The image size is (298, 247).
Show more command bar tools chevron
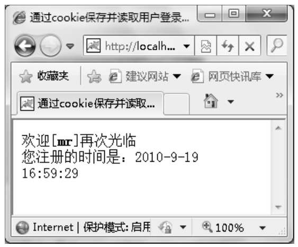[279, 95]
